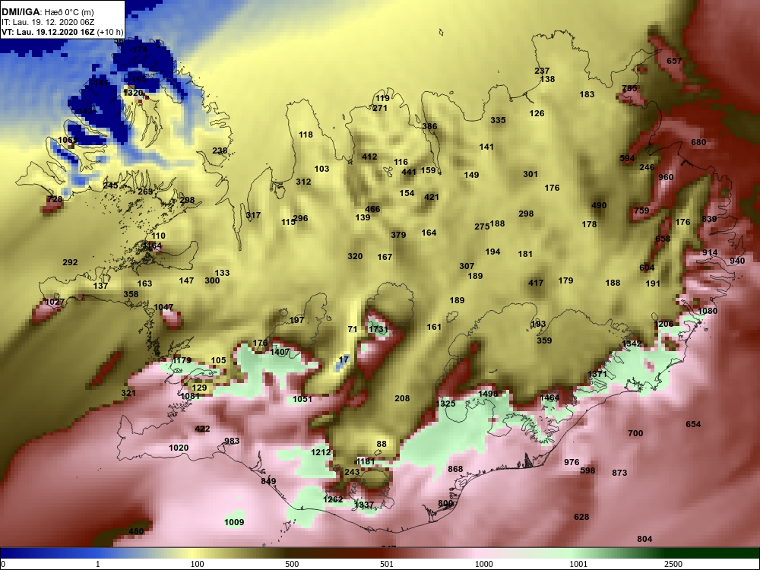Select the 119 height value
The height and width of the screenshot is (570, 760).
tap(382, 98)
